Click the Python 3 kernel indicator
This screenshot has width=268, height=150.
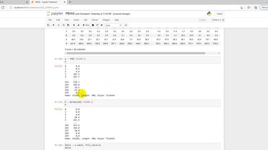click(x=218, y=20)
